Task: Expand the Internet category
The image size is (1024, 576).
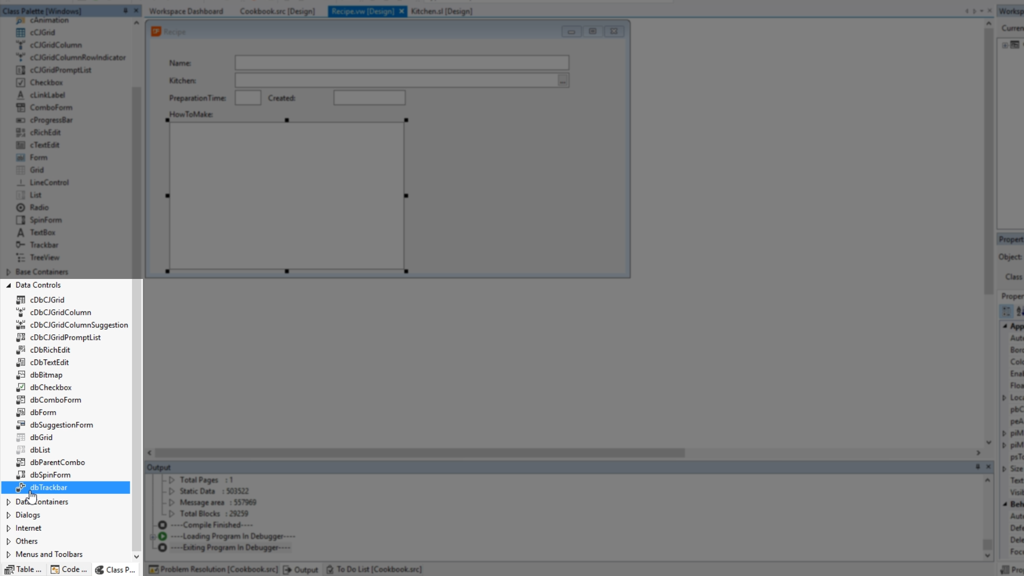Action: click(x=9, y=528)
